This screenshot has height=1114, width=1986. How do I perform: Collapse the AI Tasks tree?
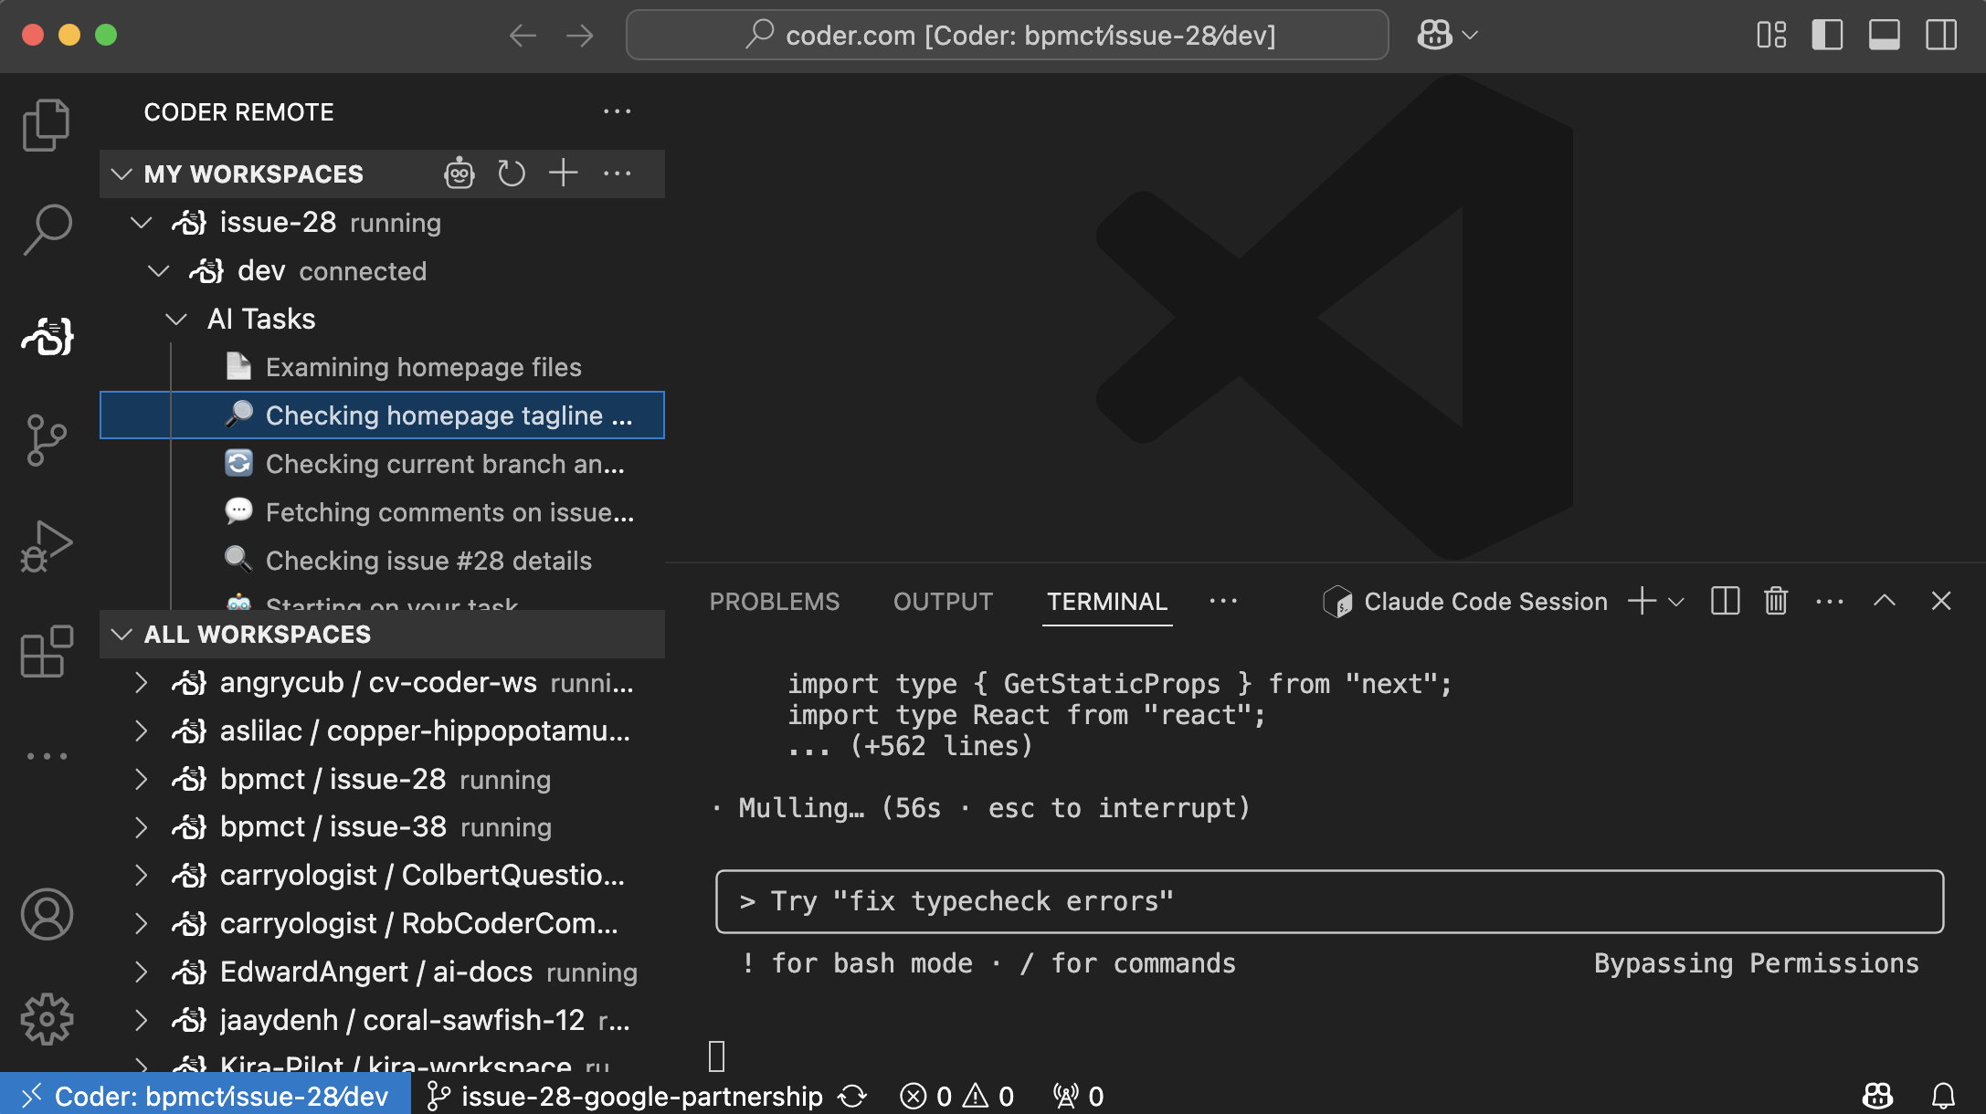175,319
